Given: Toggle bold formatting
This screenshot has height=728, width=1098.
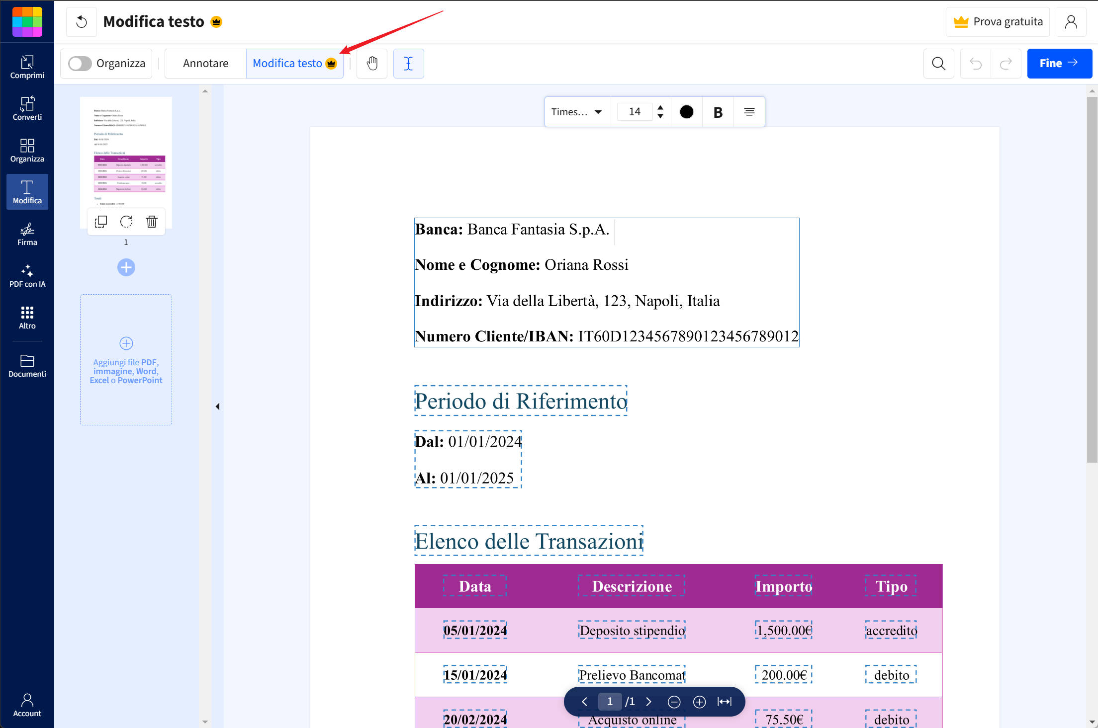Looking at the screenshot, I should pos(718,112).
